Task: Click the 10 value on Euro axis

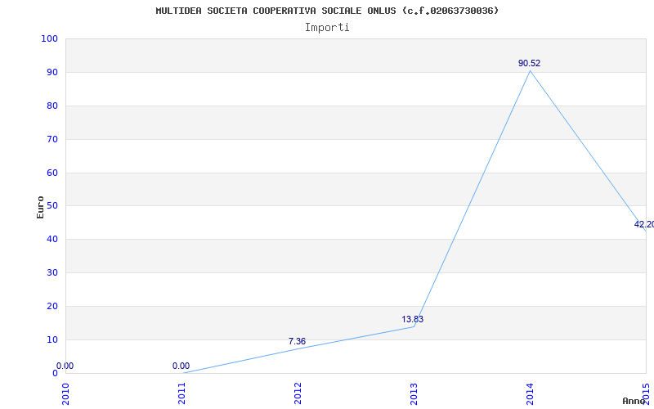Action: coord(52,339)
